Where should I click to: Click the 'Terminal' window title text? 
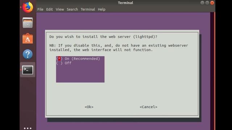click(x=125, y=3)
